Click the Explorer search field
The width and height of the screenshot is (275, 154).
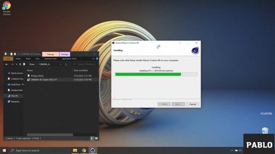tap(84, 64)
